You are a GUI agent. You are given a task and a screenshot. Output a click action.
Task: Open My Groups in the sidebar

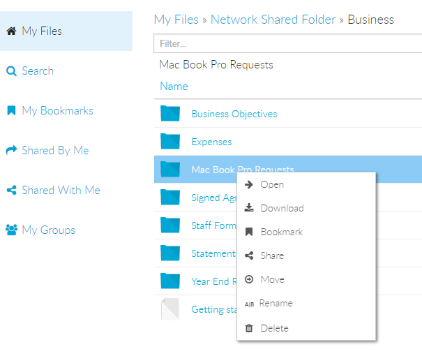[48, 230]
